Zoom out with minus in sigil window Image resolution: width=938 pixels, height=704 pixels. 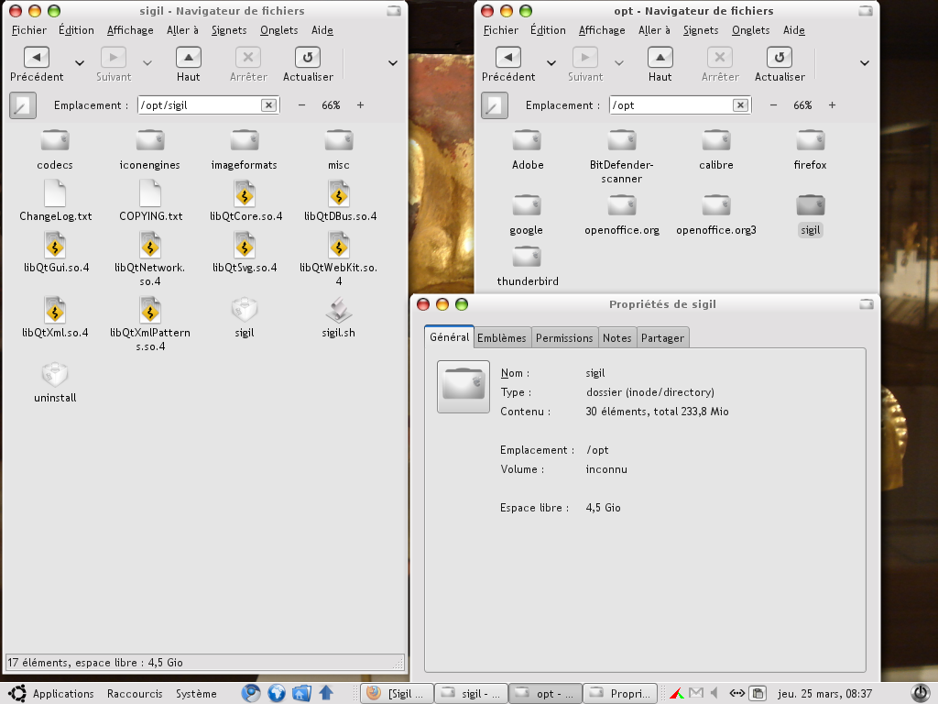tap(301, 105)
